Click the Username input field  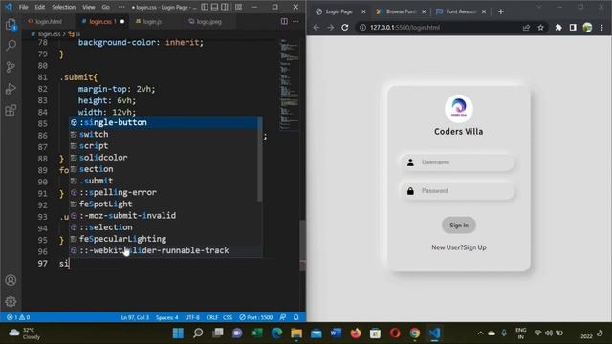[x=458, y=162]
